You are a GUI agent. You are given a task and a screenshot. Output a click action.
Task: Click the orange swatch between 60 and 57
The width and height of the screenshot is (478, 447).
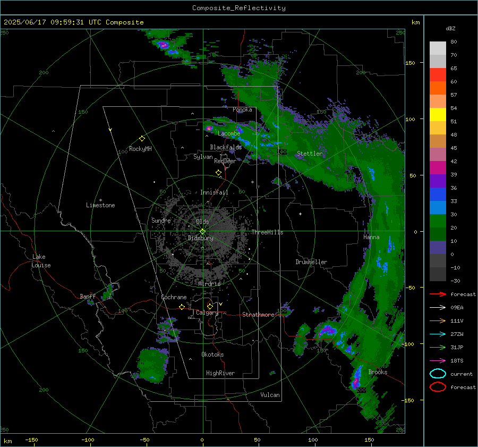(x=438, y=88)
